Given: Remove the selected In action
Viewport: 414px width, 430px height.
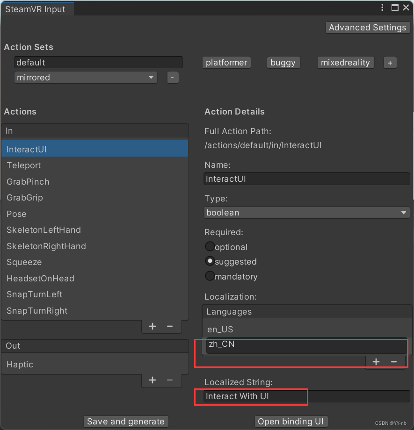Looking at the screenshot, I should coord(170,326).
